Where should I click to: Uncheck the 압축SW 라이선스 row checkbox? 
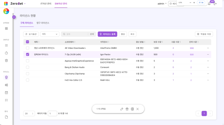(28, 54)
